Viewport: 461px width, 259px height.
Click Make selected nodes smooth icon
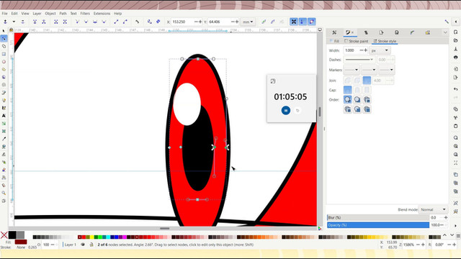click(86, 22)
